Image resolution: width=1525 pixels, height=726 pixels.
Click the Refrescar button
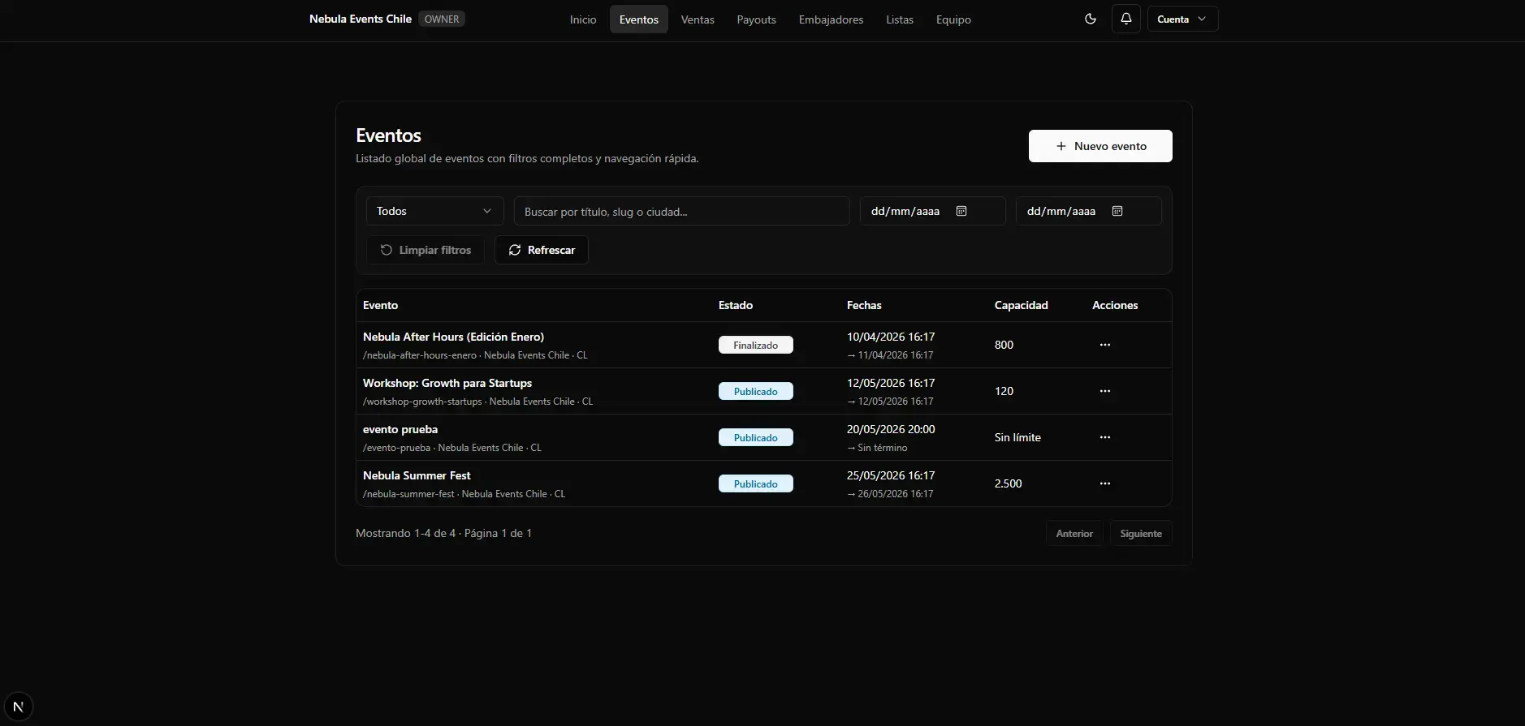pos(542,250)
